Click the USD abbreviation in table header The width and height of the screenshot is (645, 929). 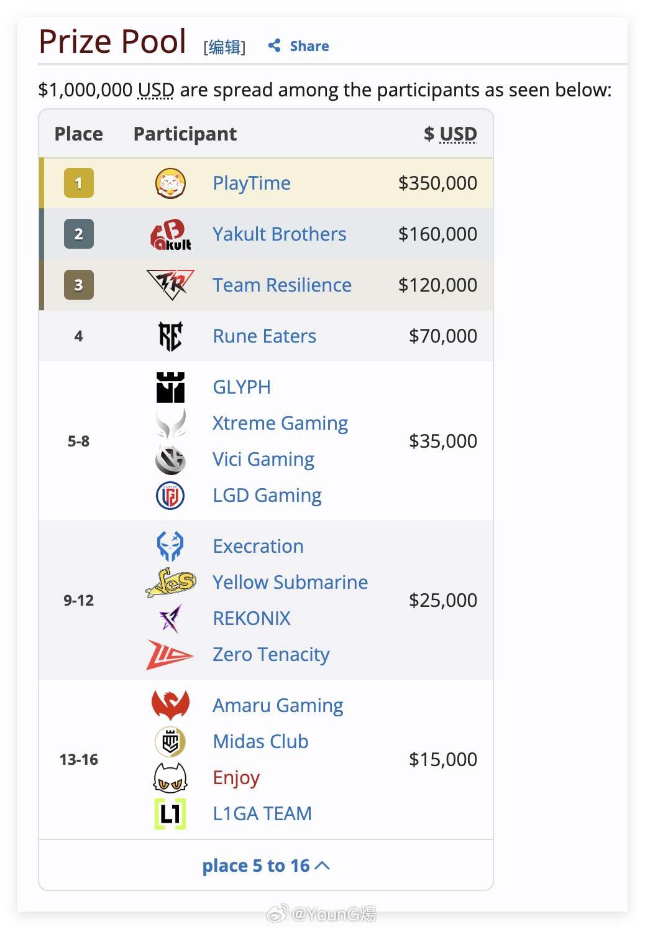click(459, 134)
